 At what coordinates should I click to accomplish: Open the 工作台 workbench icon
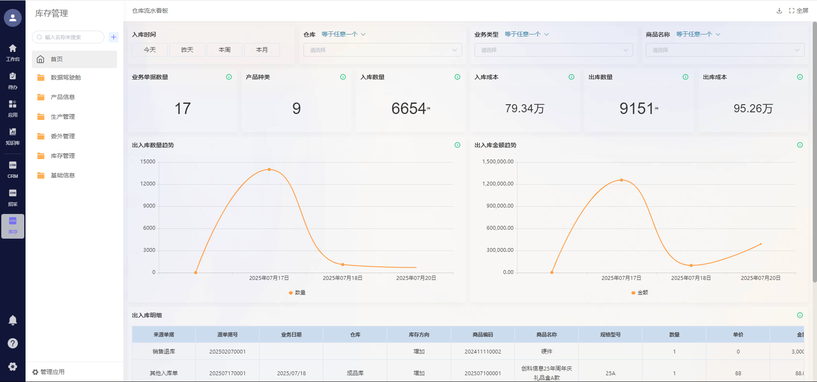coord(13,52)
